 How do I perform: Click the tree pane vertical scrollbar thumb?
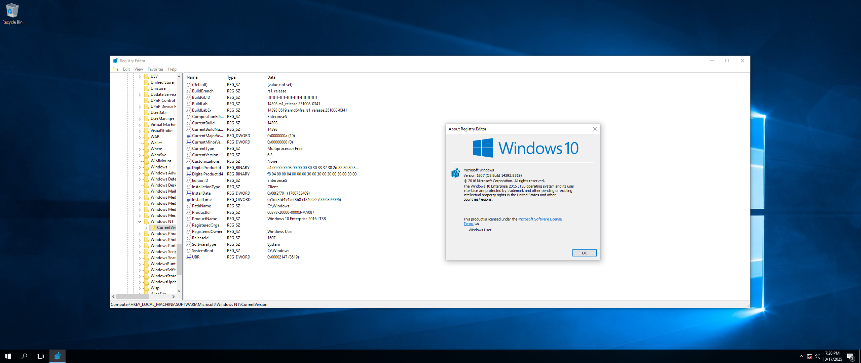(x=179, y=259)
